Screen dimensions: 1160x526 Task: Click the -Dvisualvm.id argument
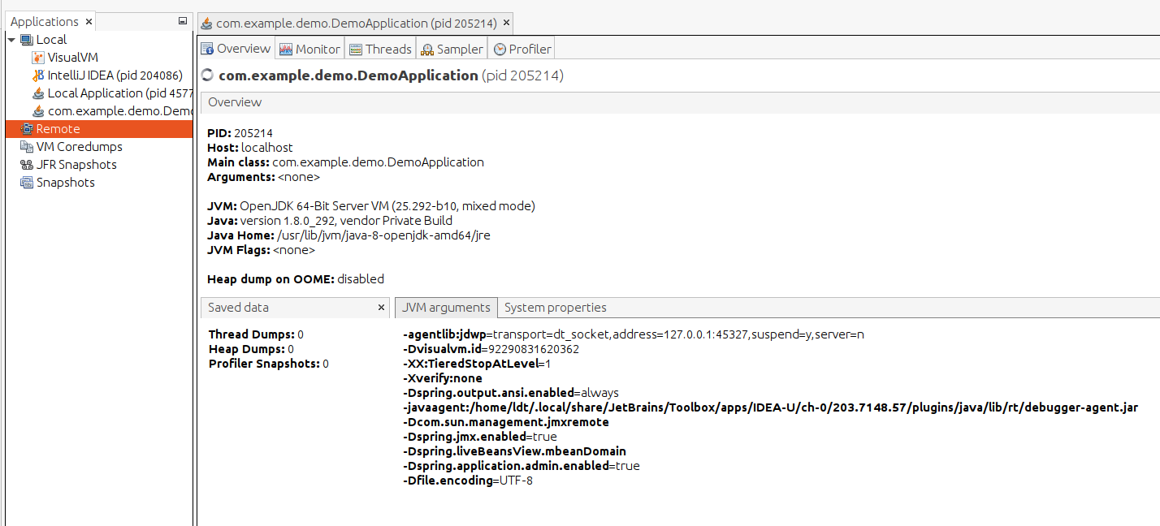pyautogui.click(x=491, y=349)
